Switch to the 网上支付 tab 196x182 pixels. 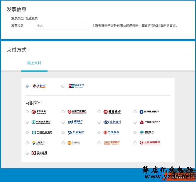click(x=34, y=63)
